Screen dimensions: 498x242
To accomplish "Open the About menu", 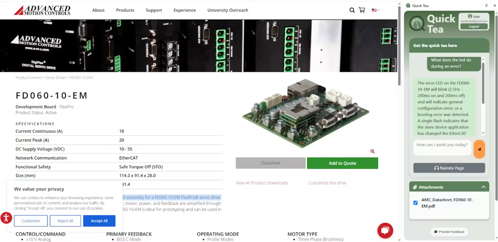I will click(98, 10).
